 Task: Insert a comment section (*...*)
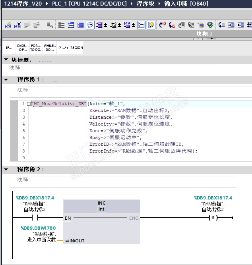tap(63, 48)
